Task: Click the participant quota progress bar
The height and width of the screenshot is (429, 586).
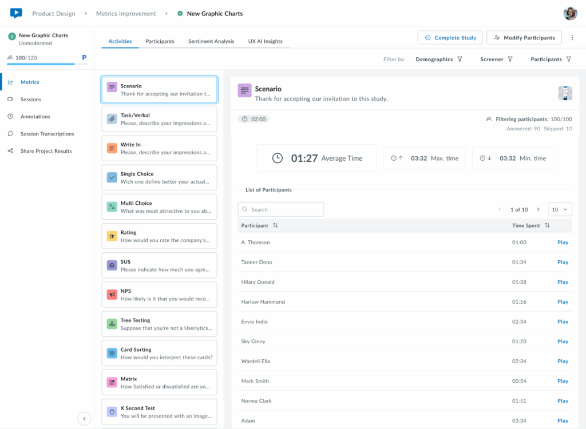Action: tap(40, 64)
